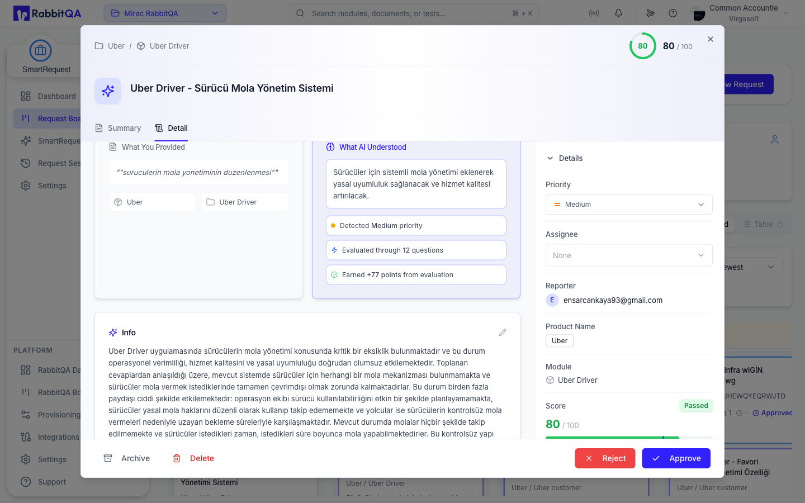Delete this request

tap(193, 458)
